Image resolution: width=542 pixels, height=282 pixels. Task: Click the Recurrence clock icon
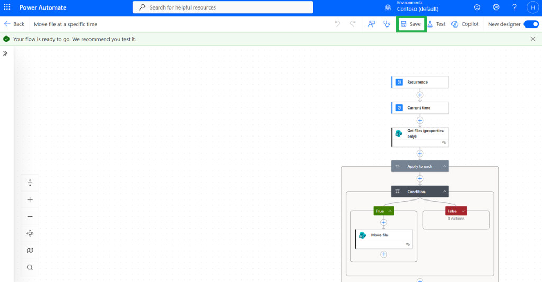(x=399, y=82)
